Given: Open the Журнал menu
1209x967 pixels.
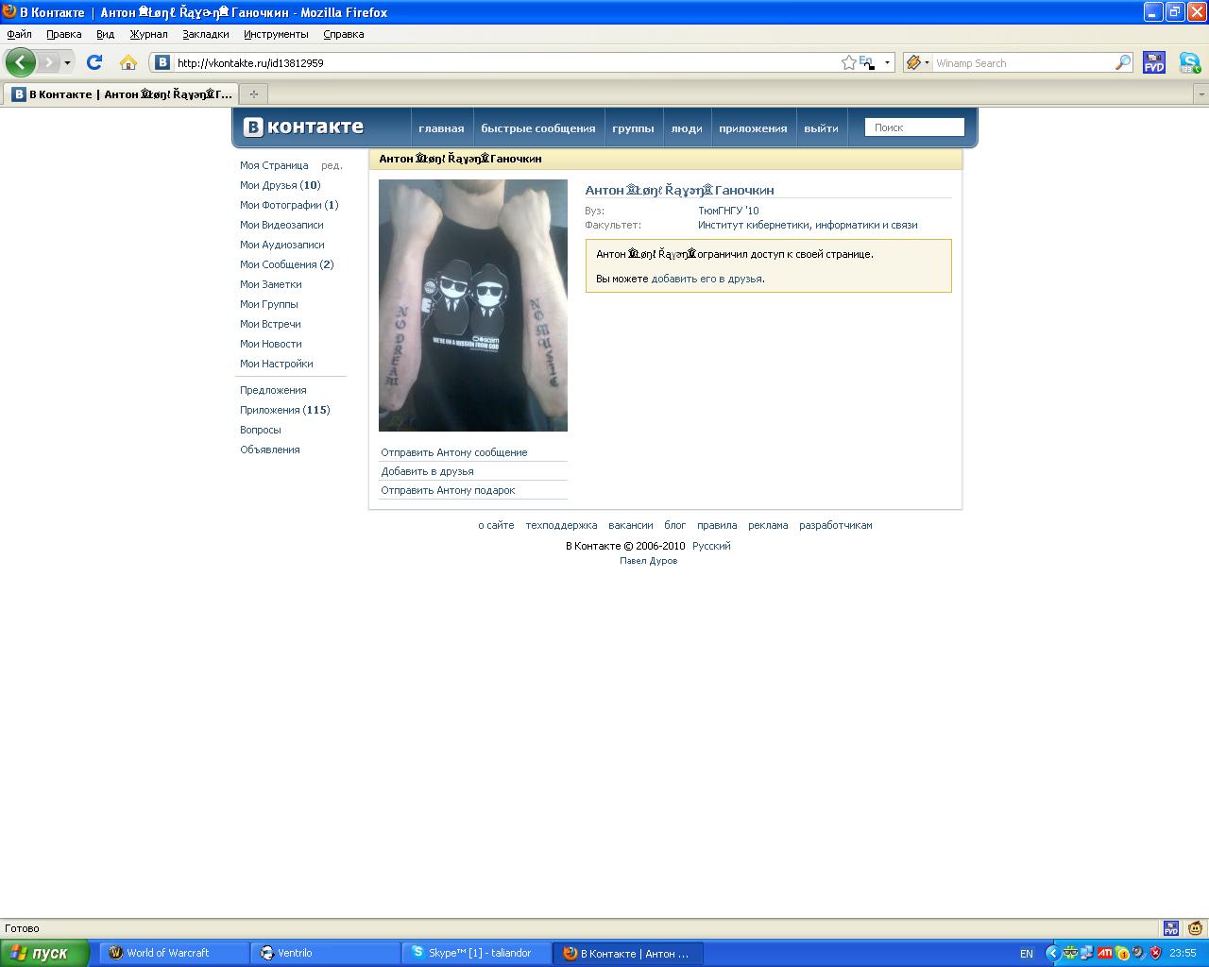Looking at the screenshot, I should (148, 34).
